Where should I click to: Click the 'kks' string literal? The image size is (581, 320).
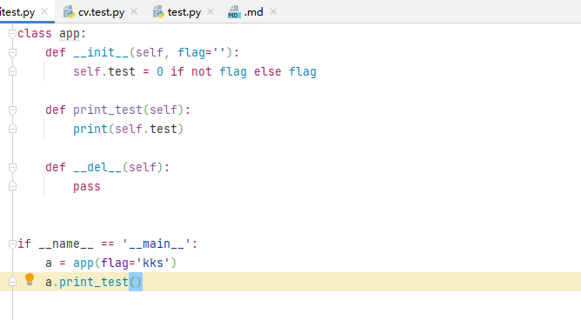tap(153, 263)
